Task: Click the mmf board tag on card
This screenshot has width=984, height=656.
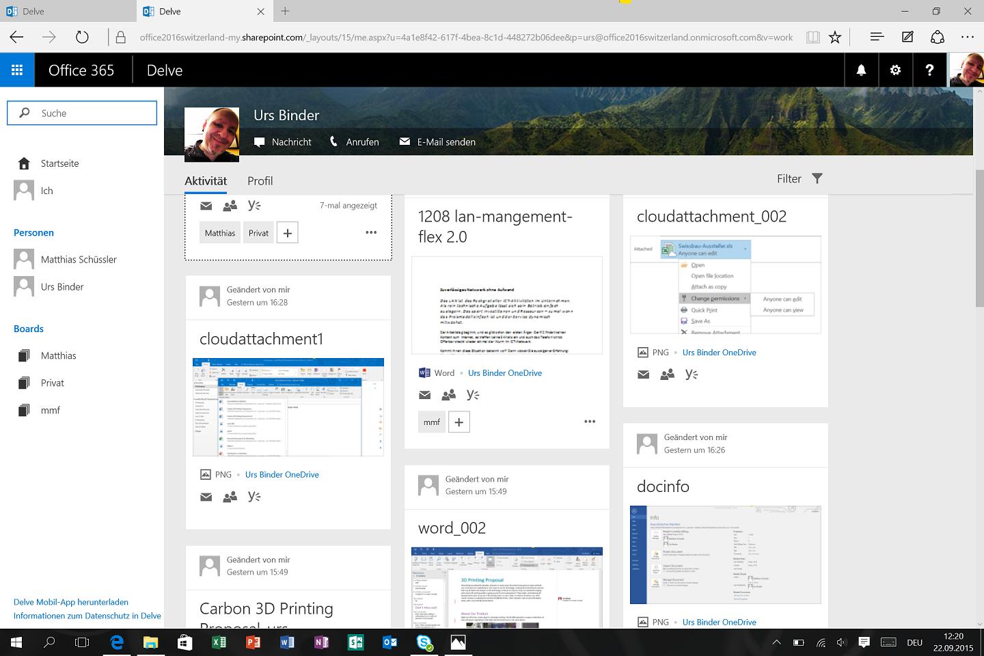Action: tap(432, 422)
